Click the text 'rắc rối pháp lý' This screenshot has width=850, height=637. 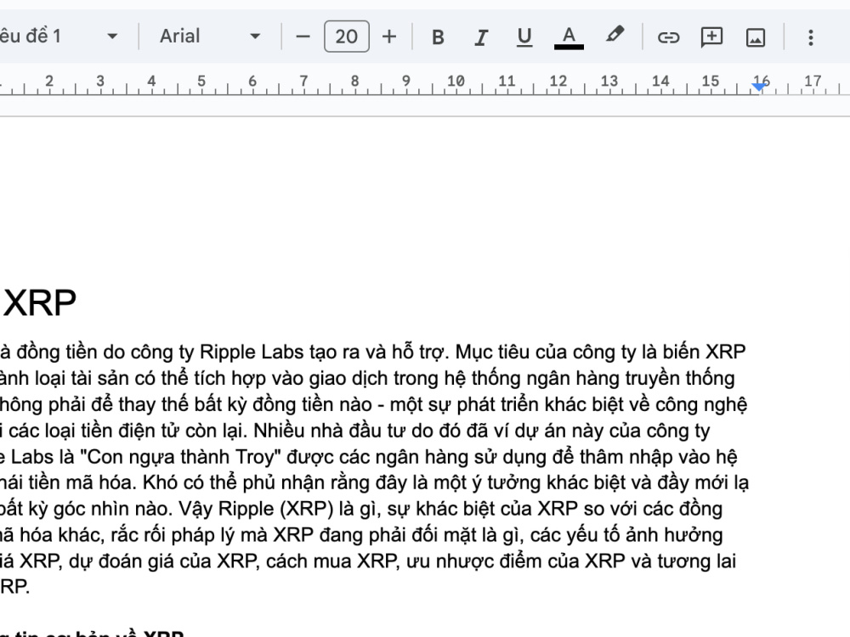point(173,535)
